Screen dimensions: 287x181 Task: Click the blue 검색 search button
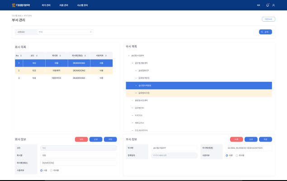tap(265, 32)
